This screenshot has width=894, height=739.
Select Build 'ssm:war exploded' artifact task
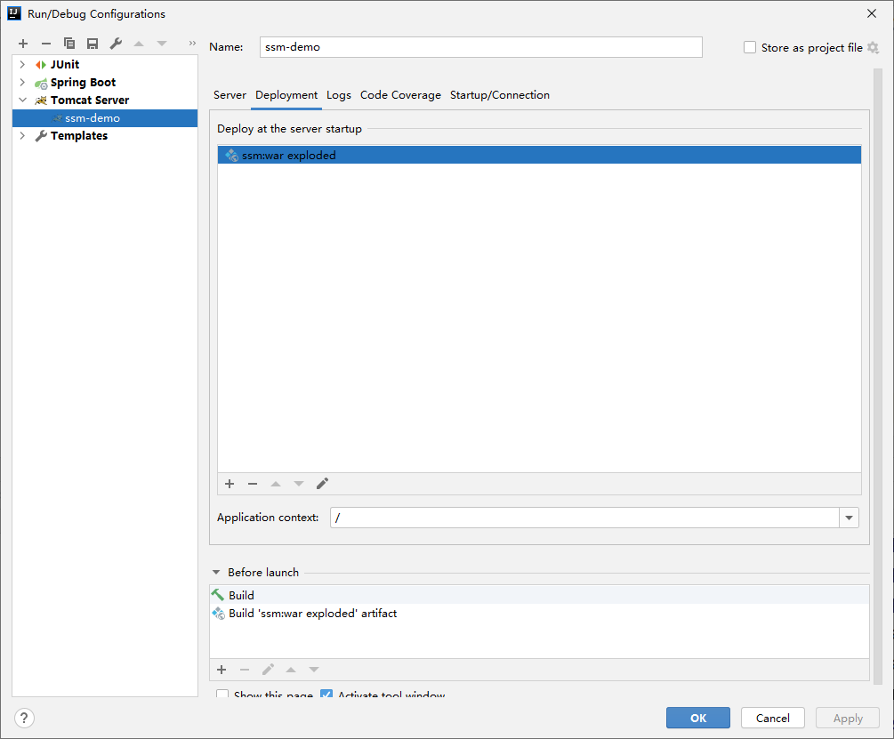click(x=539, y=613)
